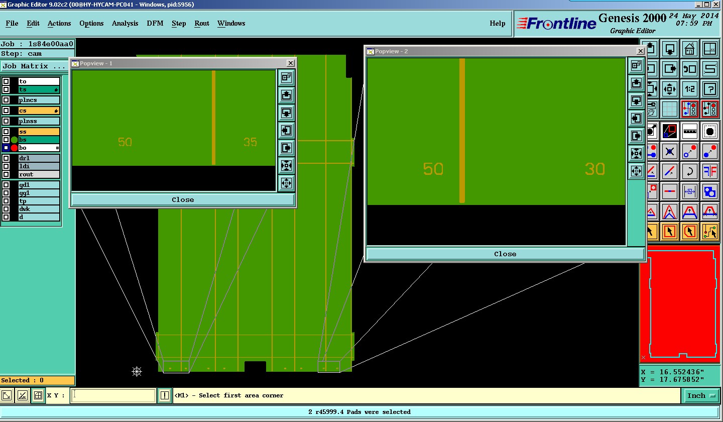Toggle the checkbox for layer cs
Screen dimensions: 723x422
tap(6, 111)
